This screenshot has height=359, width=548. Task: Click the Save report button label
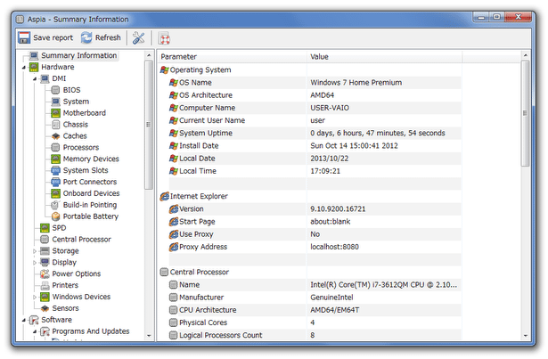(53, 37)
